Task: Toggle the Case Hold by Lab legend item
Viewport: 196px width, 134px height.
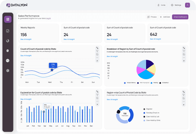Action: (x=152, y=116)
